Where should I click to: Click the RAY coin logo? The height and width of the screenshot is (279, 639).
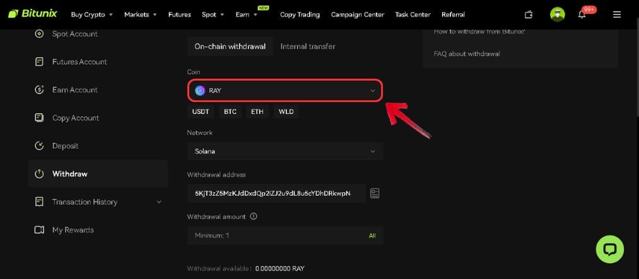click(200, 91)
